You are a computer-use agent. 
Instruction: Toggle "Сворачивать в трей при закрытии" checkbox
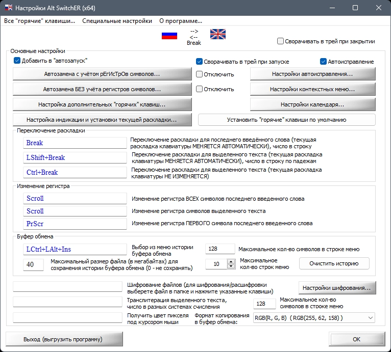pos(281,41)
